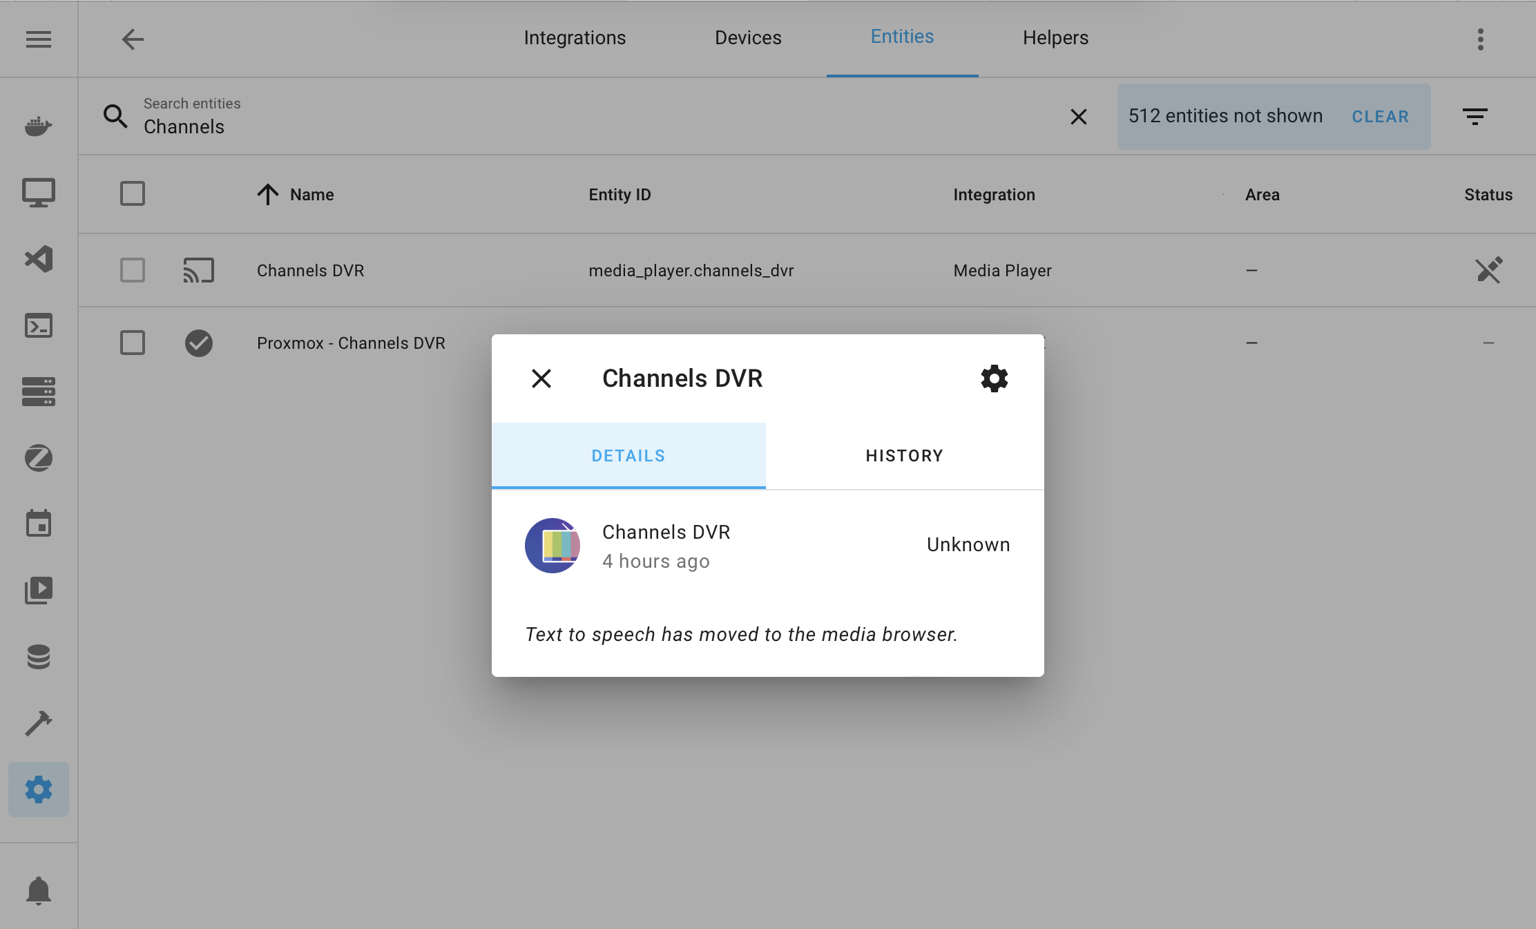Open Zigbee2MQTT sidebar item
1536x929 pixels.
point(39,458)
